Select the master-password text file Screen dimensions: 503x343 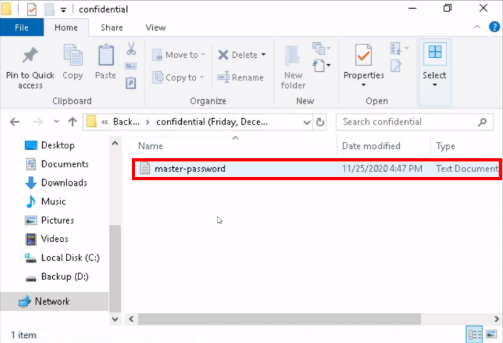tap(190, 168)
